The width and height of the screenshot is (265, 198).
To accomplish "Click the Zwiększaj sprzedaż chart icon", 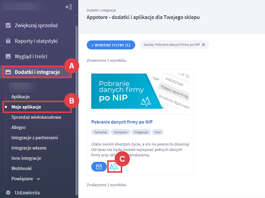I will coord(8,25).
